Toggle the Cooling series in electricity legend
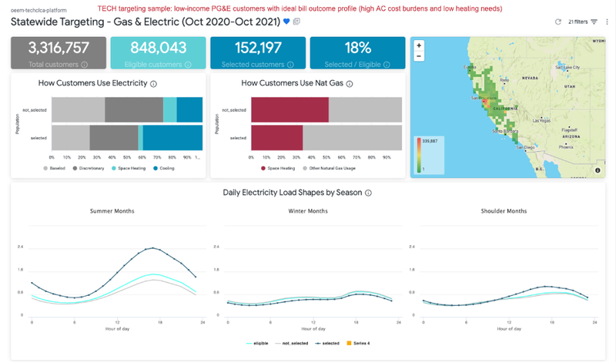 pos(165,167)
